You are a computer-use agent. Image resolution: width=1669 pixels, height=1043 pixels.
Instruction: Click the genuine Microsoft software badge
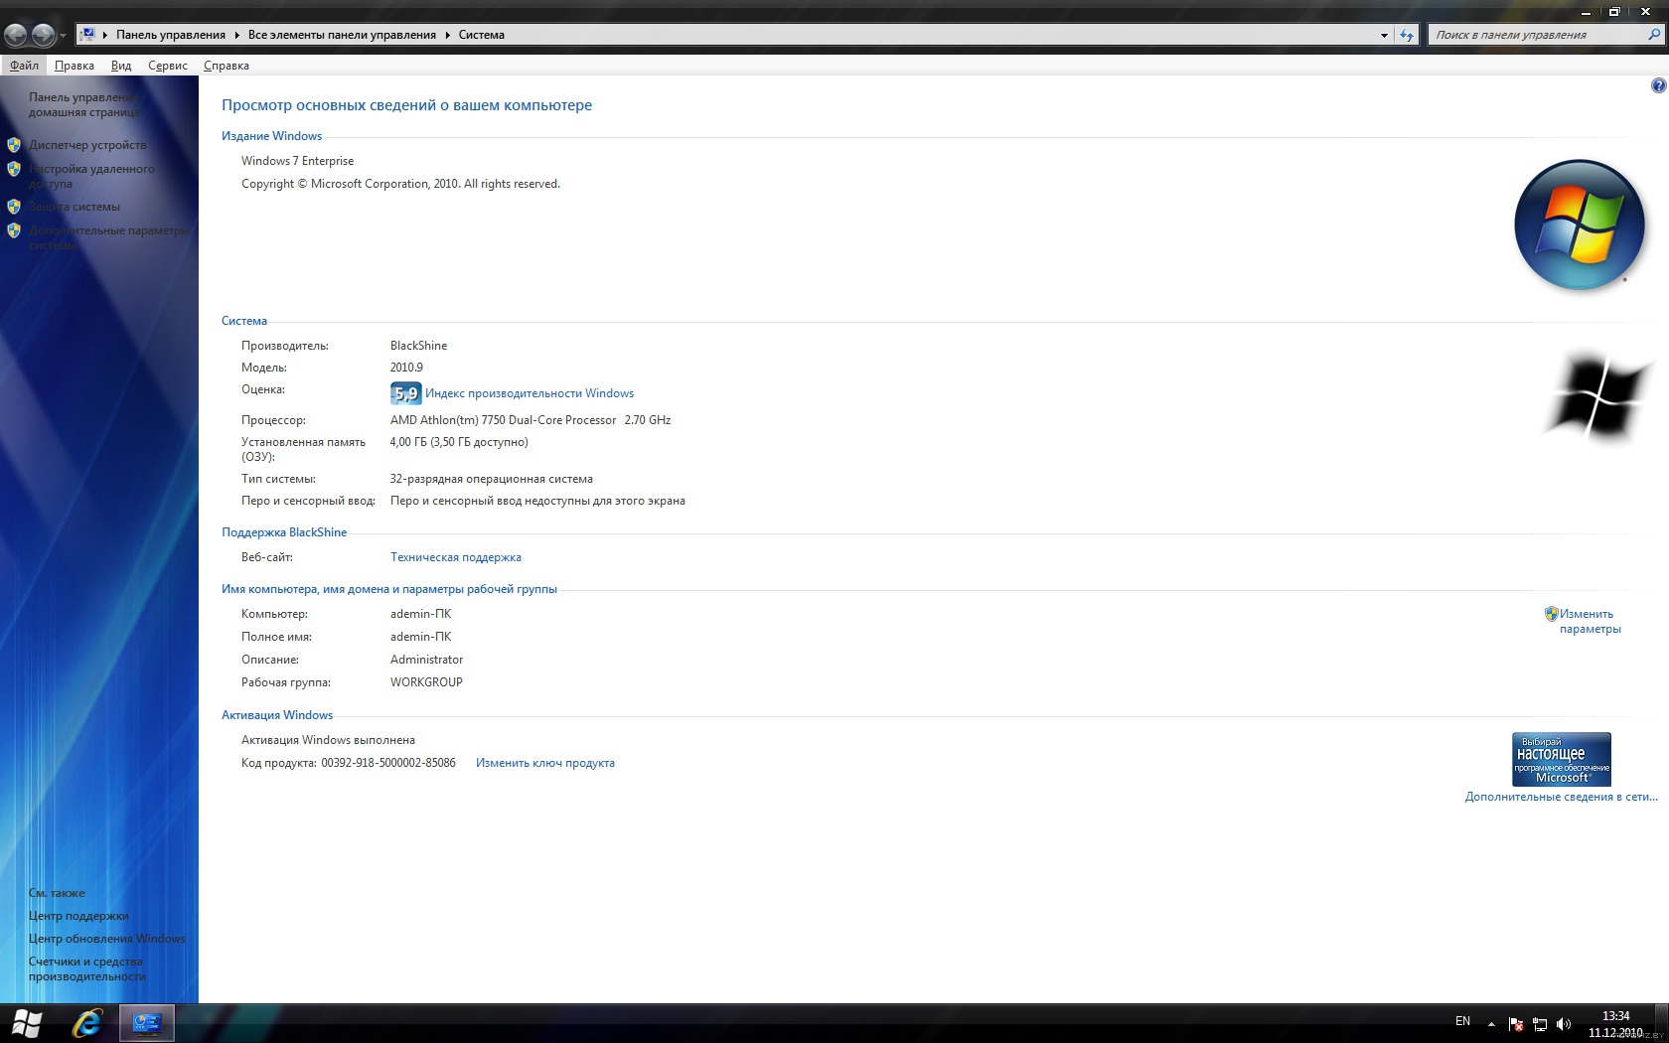1562,759
